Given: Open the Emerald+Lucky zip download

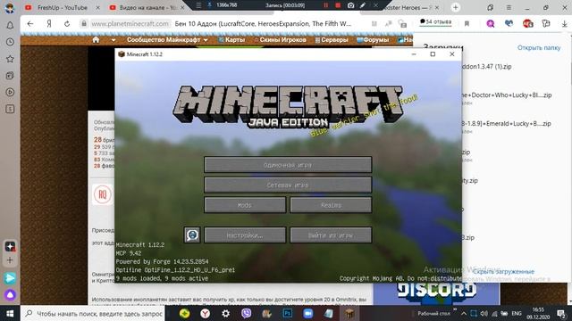Looking at the screenshot, I should 507,124.
